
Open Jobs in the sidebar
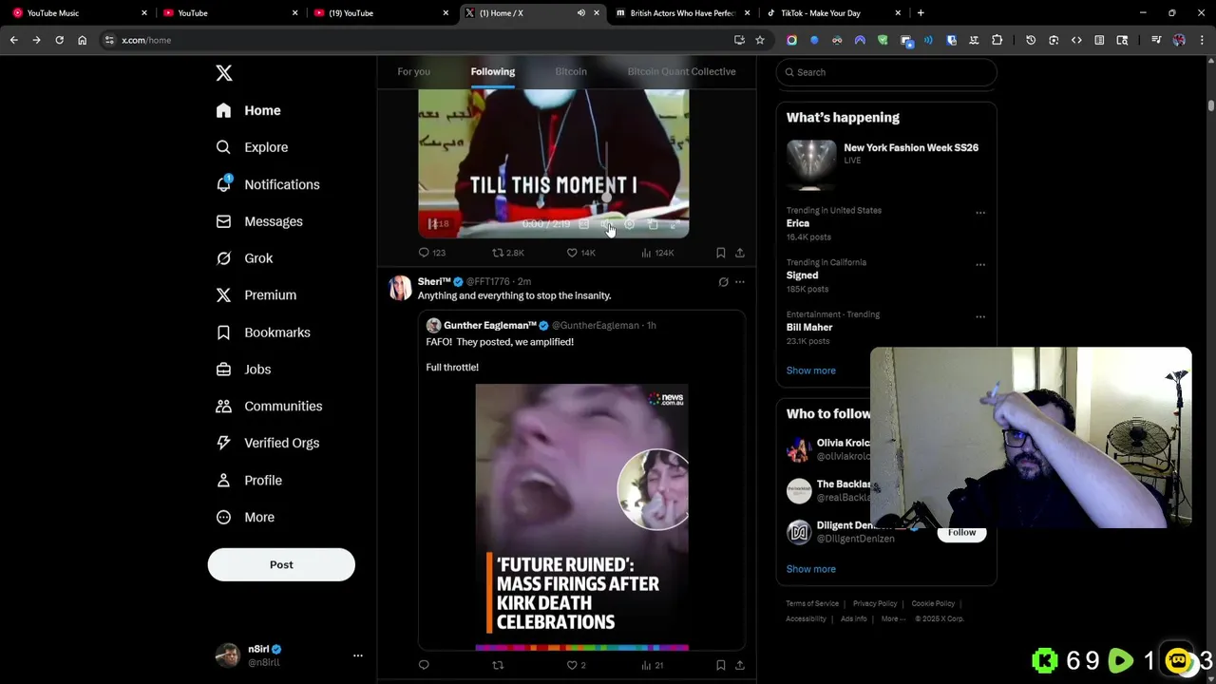point(243,370)
